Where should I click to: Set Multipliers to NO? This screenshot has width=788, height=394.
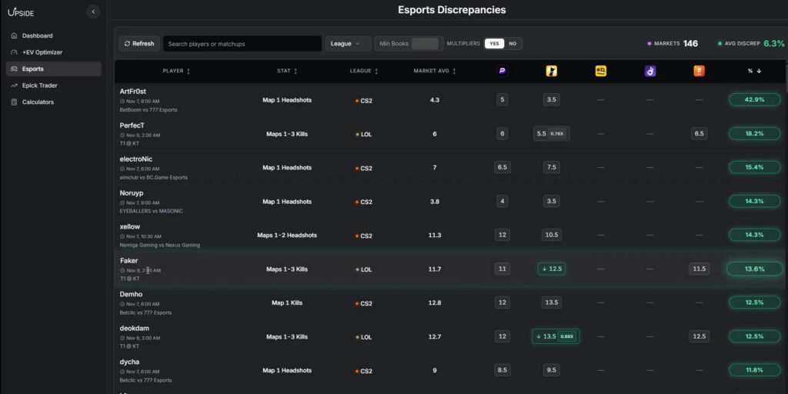(x=513, y=44)
